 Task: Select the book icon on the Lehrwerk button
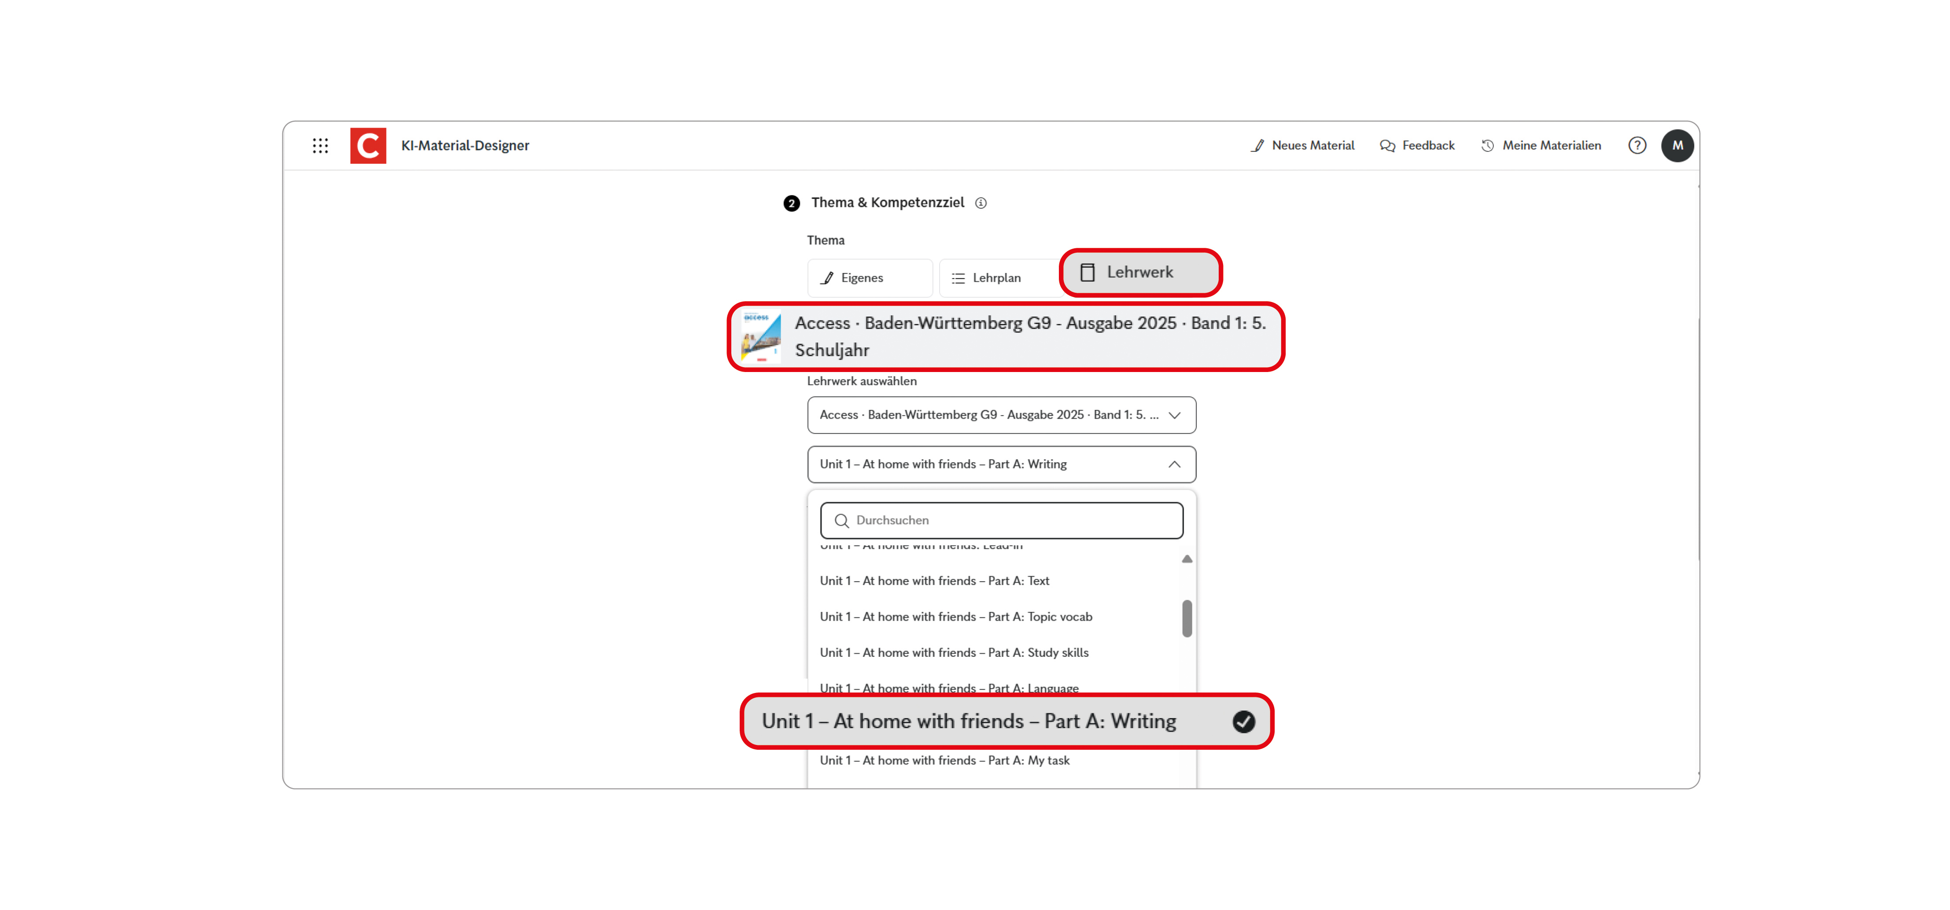click(x=1088, y=272)
